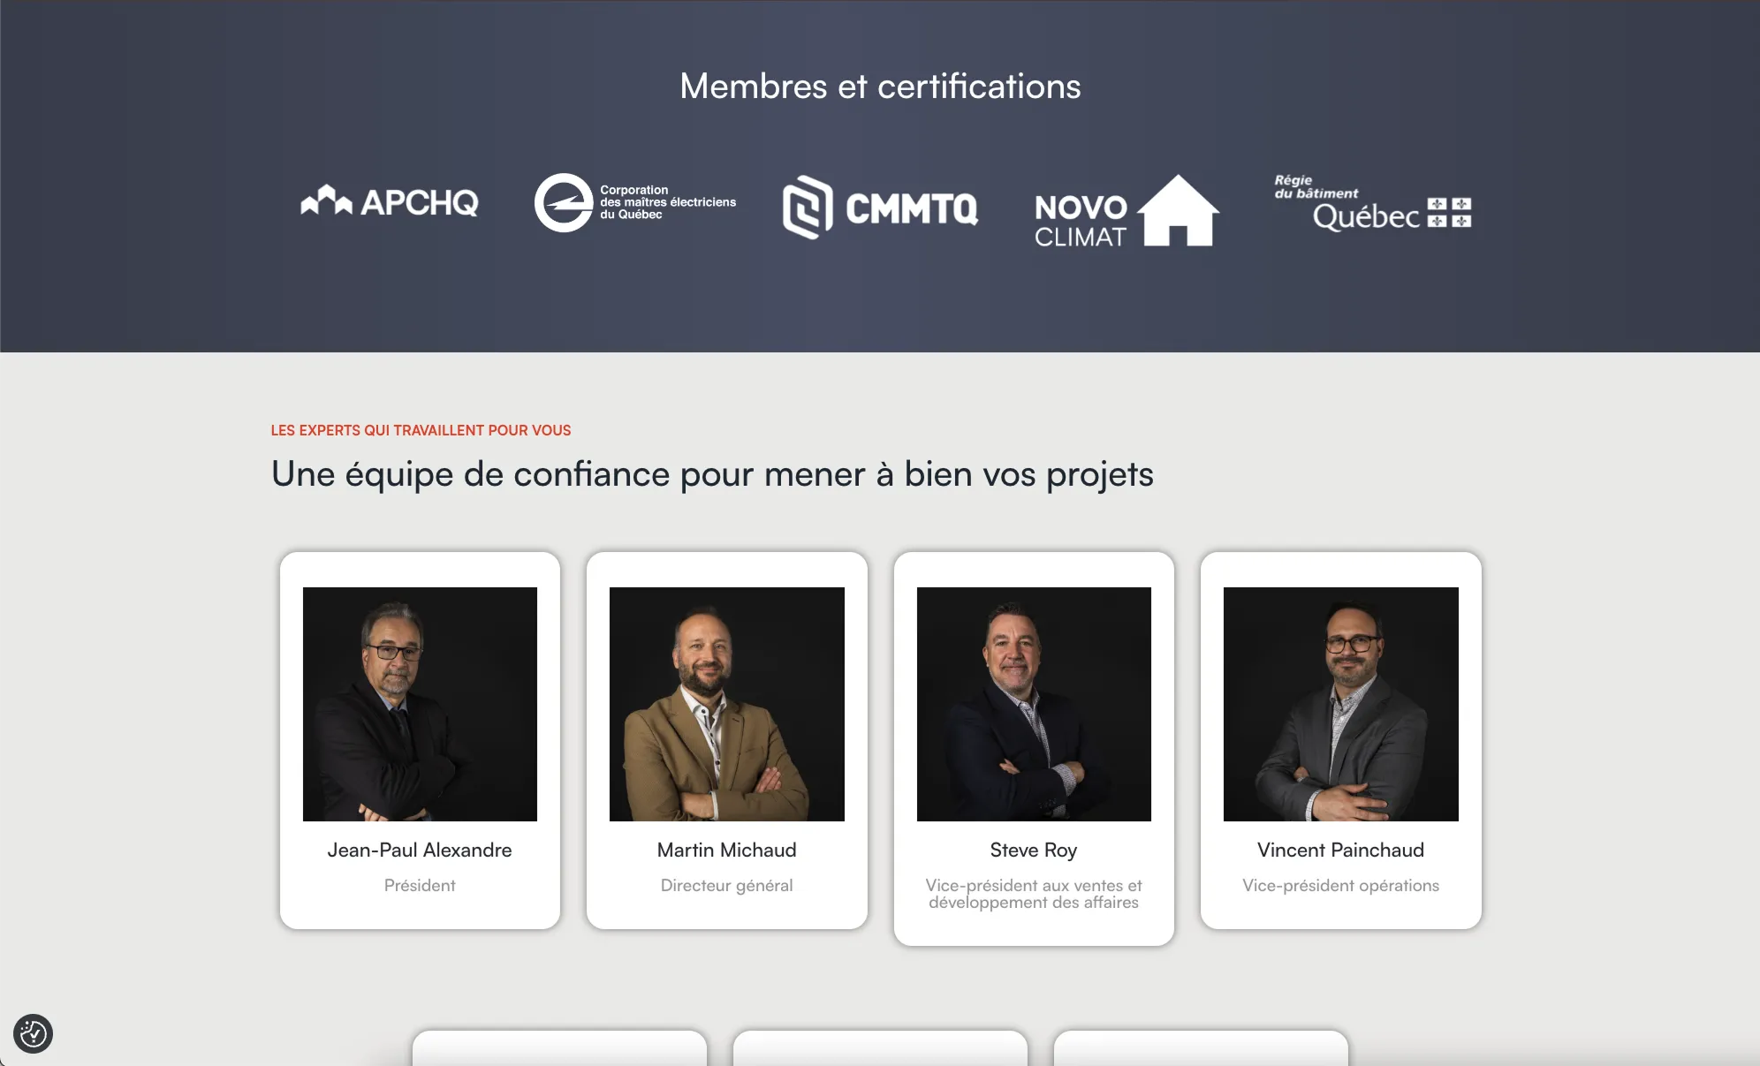Image resolution: width=1760 pixels, height=1066 pixels.
Task: Select the Martin Michaud name text
Action: pyautogui.click(x=726, y=850)
